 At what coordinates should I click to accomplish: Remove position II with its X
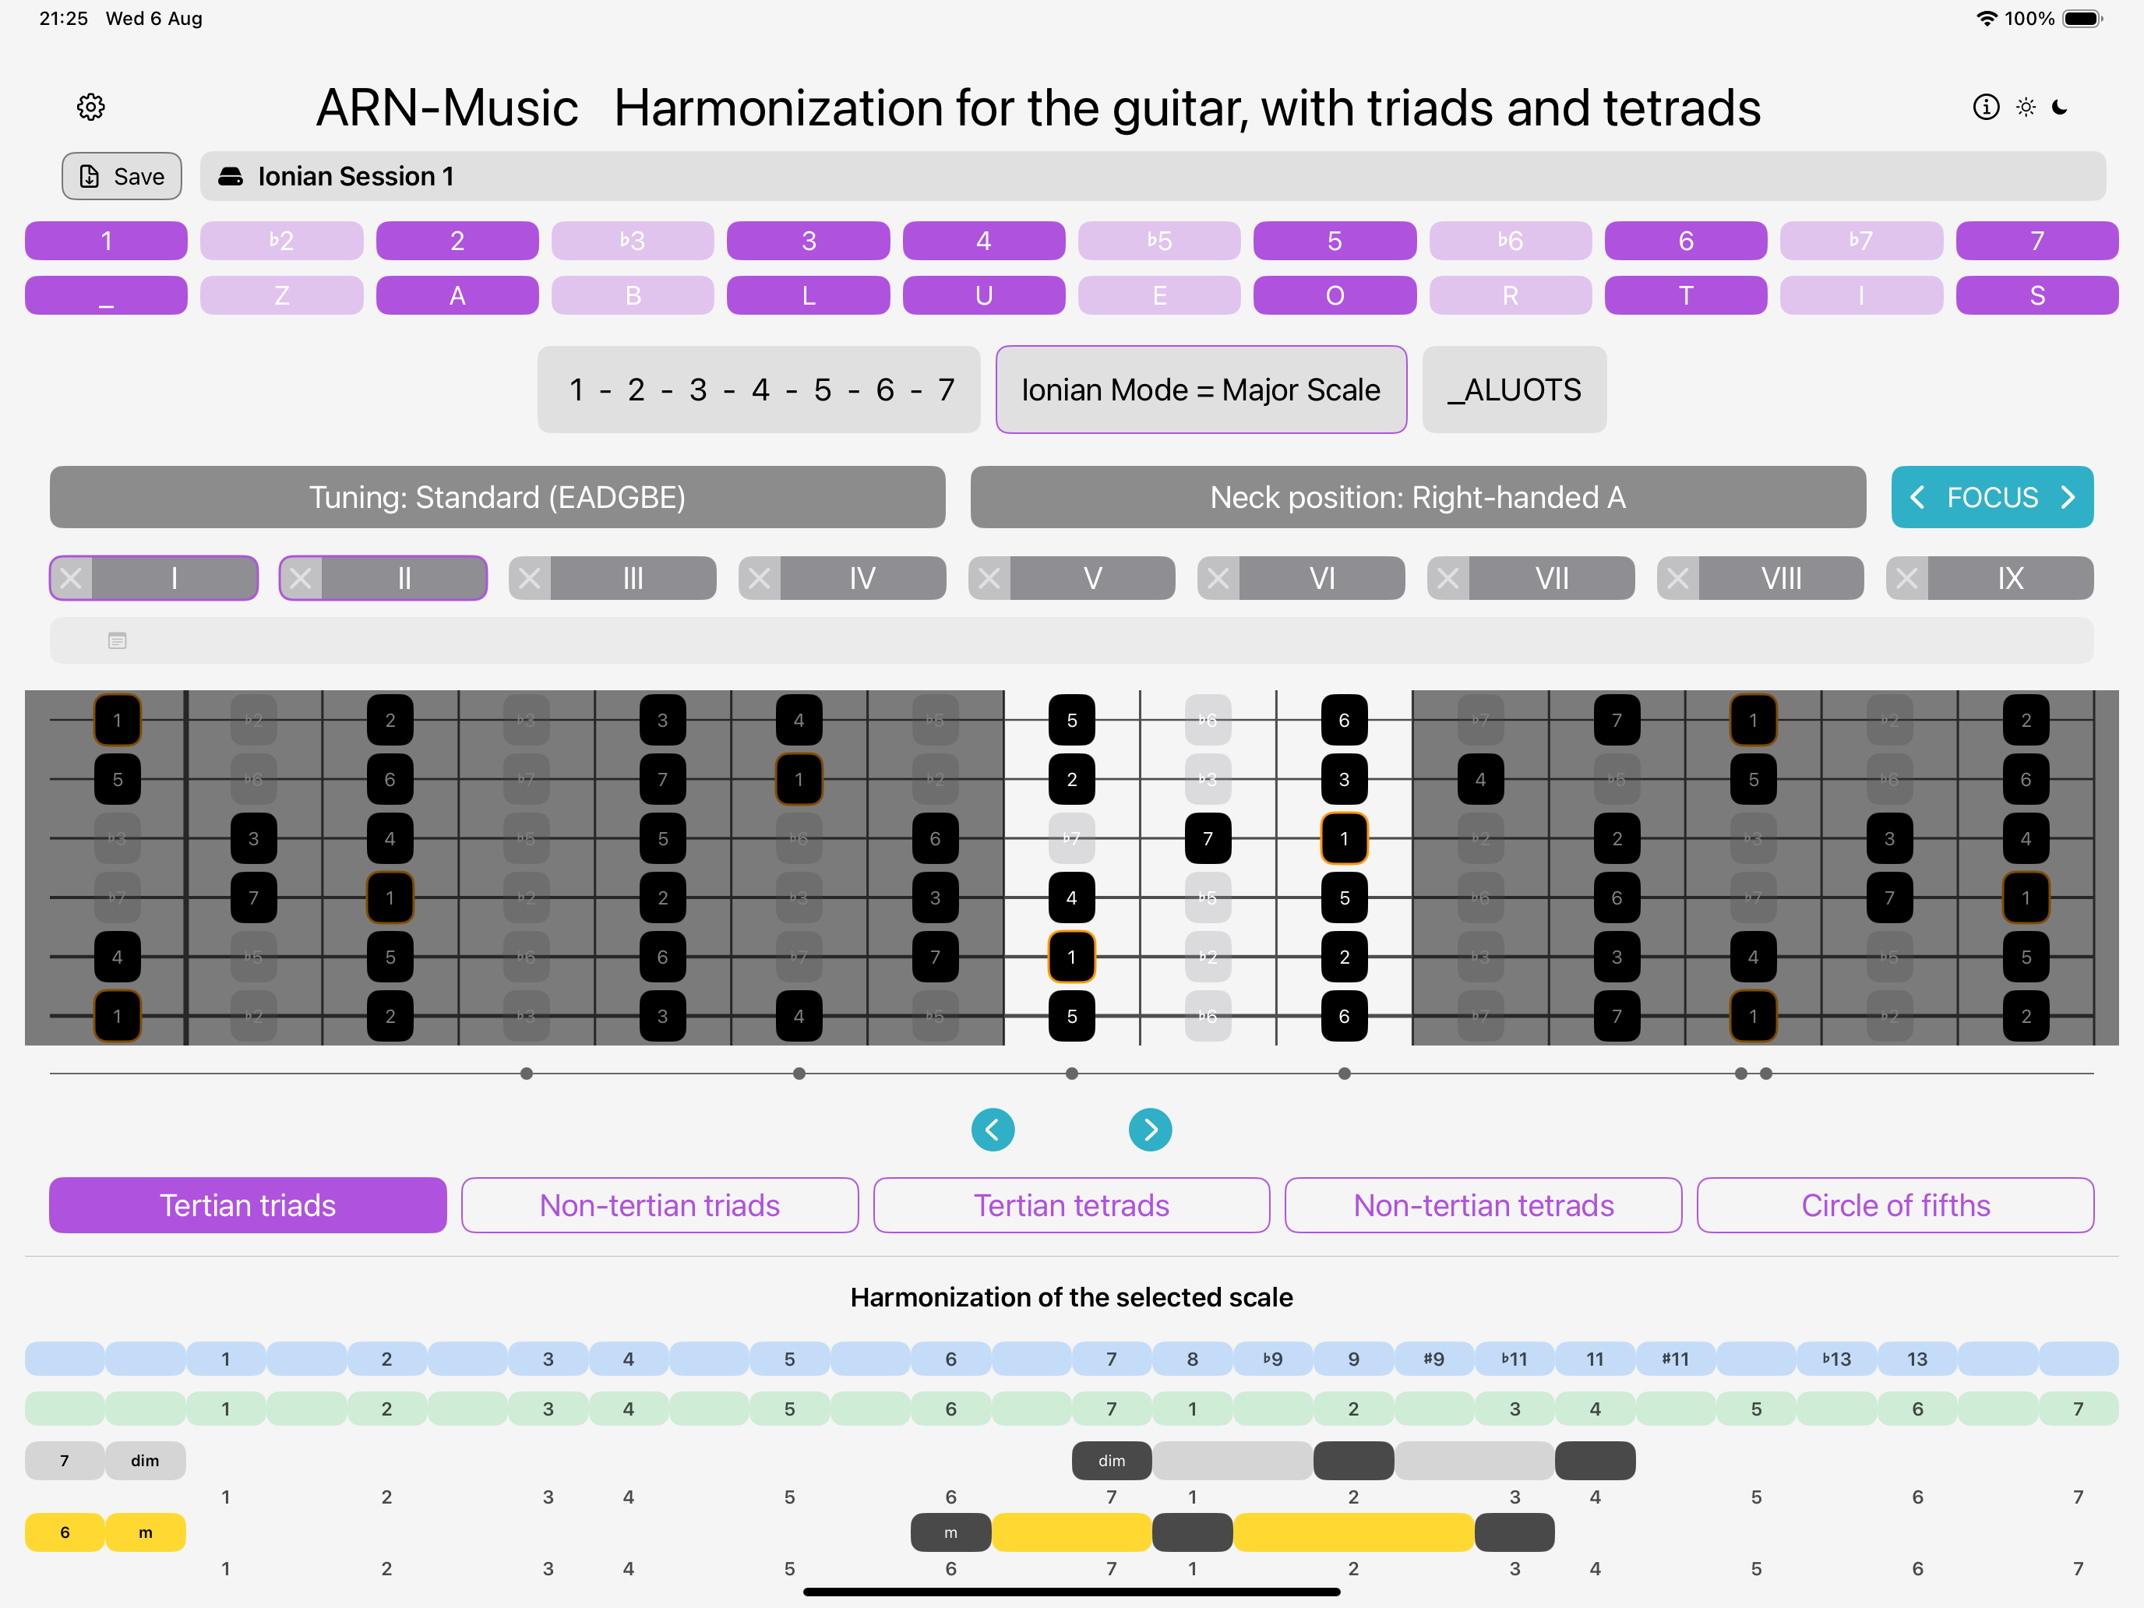point(301,579)
